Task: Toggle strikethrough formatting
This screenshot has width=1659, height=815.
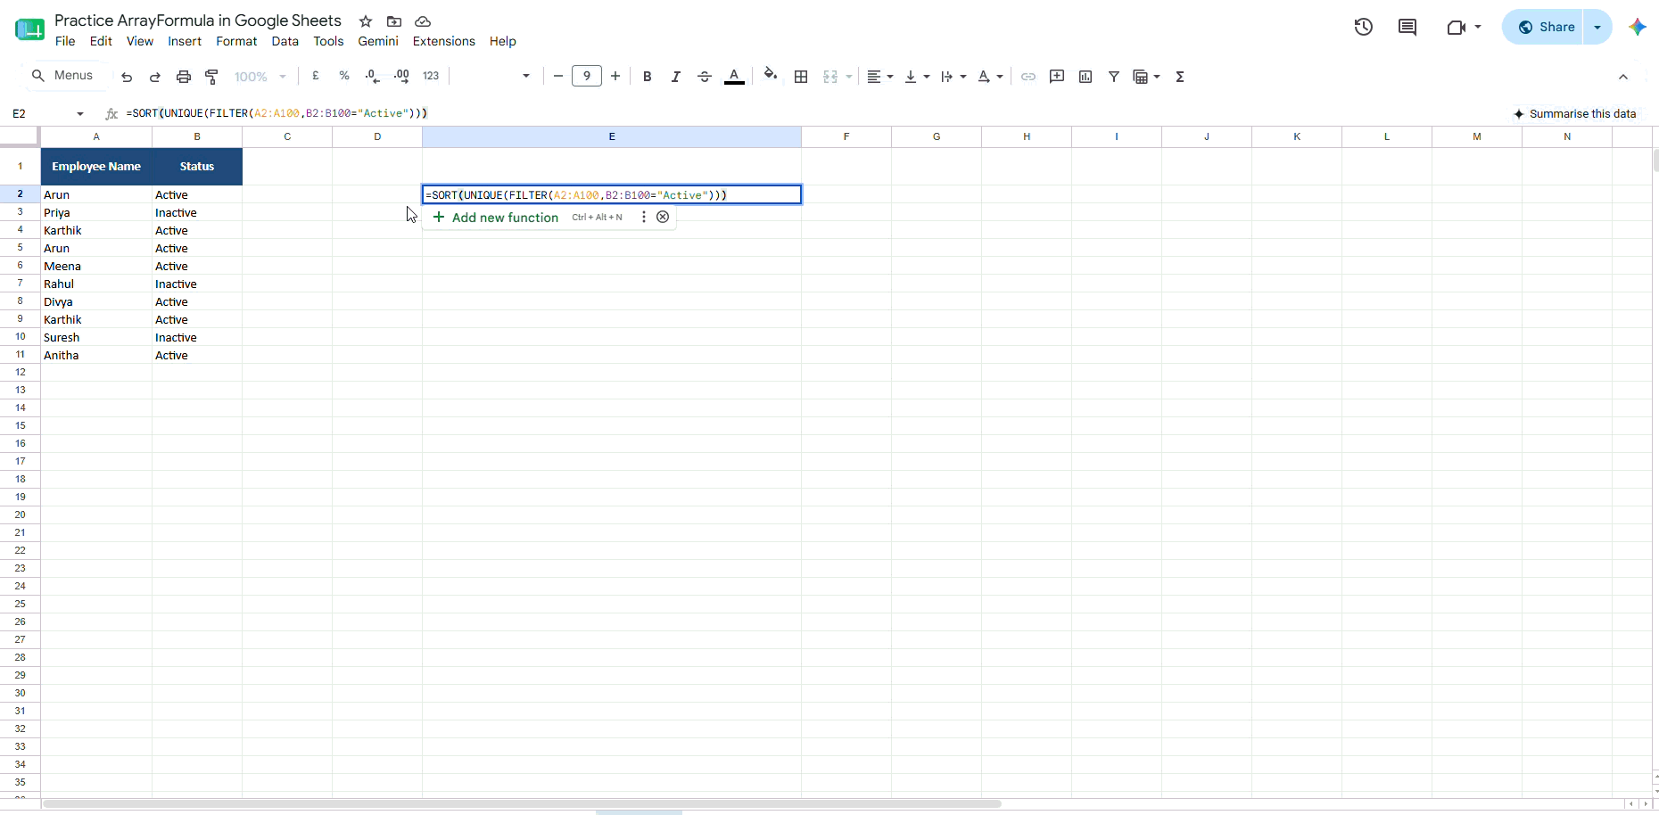Action: click(705, 77)
